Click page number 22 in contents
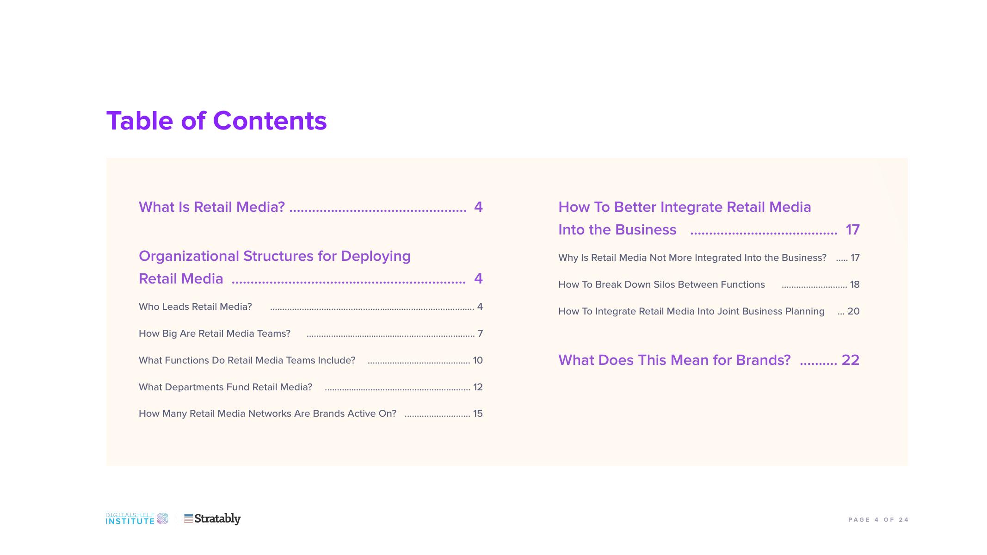Screen dimensions: 987x555 (x=850, y=360)
